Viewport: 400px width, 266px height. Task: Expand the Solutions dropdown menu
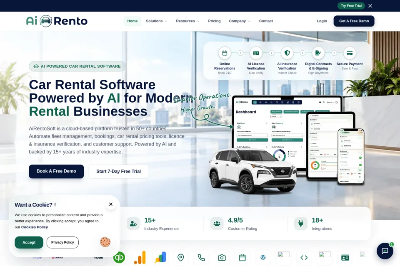pyautogui.click(x=156, y=21)
